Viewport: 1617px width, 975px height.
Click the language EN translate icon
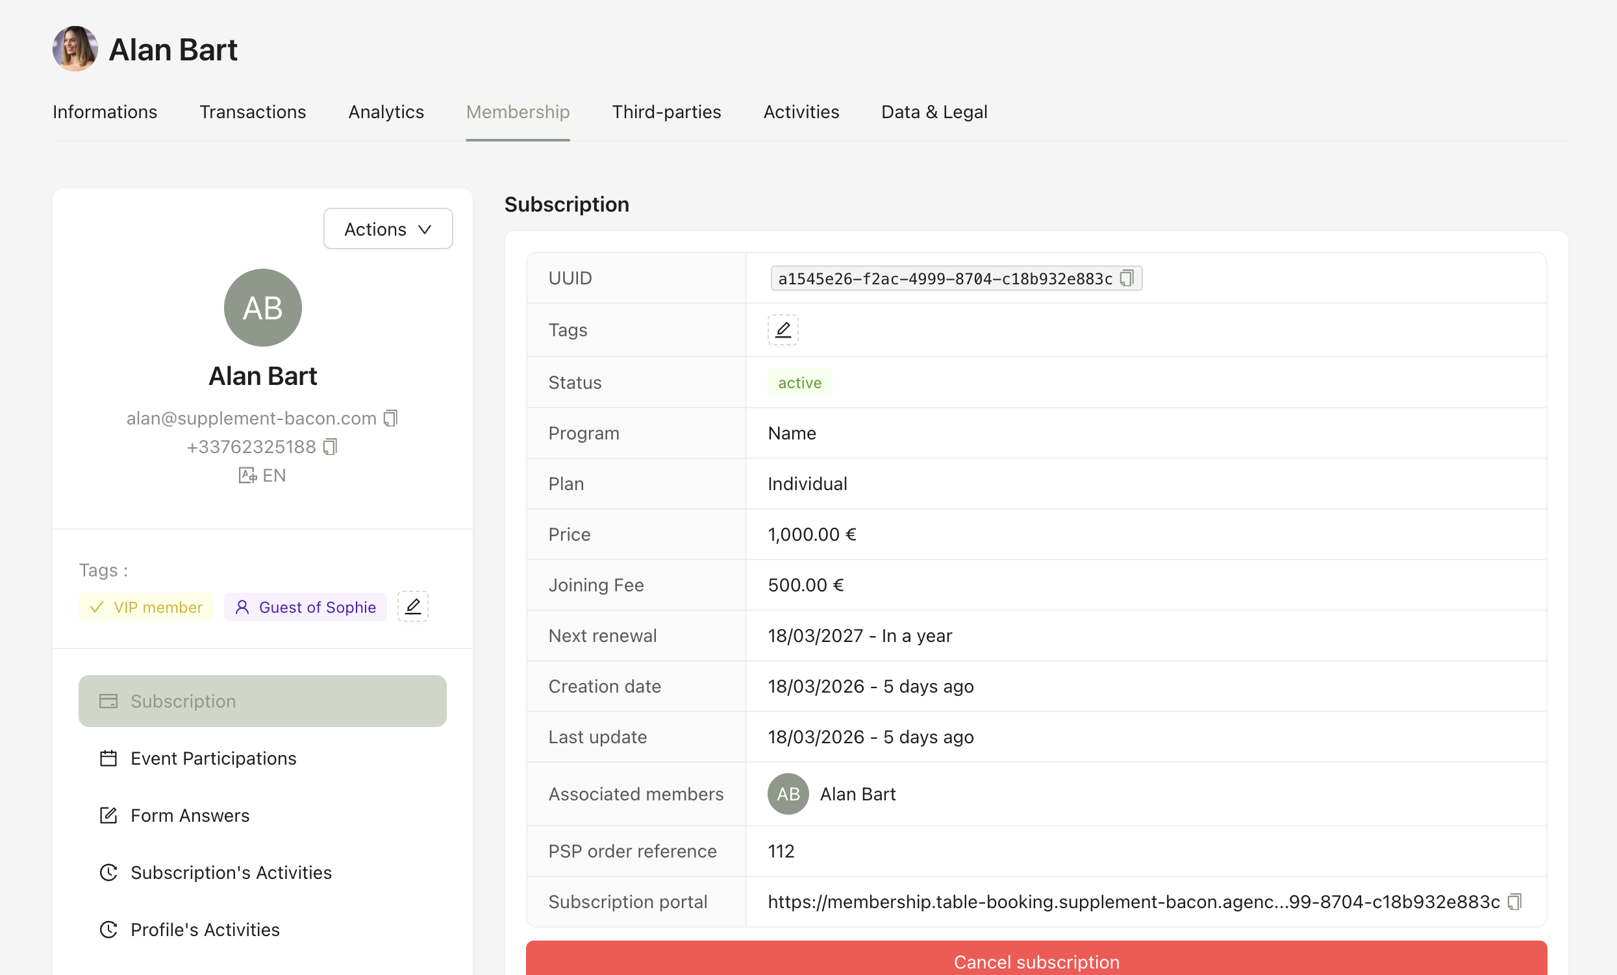(247, 475)
